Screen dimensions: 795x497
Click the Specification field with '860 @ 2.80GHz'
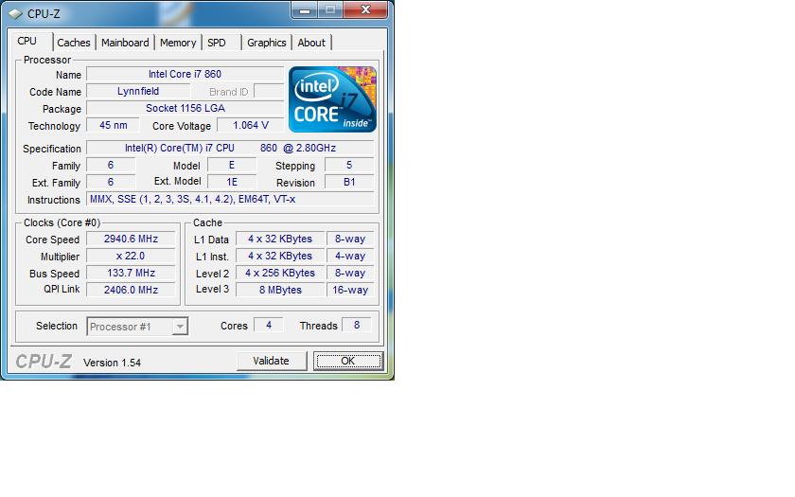(230, 148)
